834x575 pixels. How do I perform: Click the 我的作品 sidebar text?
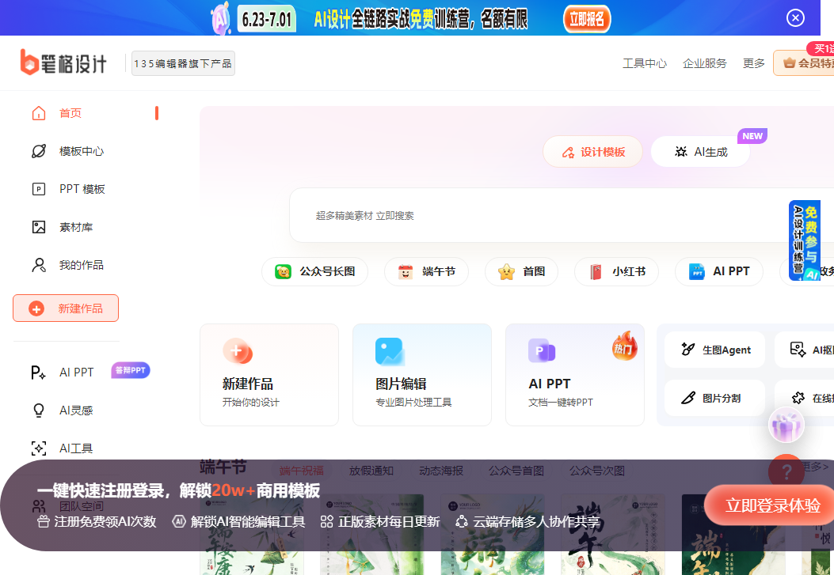(x=82, y=265)
